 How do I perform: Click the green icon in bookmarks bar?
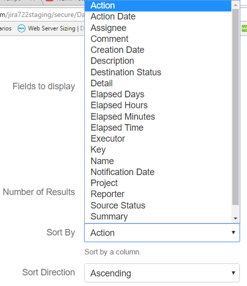point(245,28)
